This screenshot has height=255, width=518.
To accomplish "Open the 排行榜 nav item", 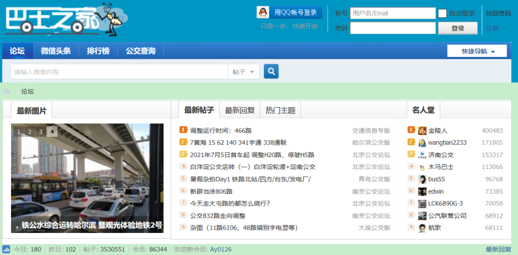I will [98, 51].
